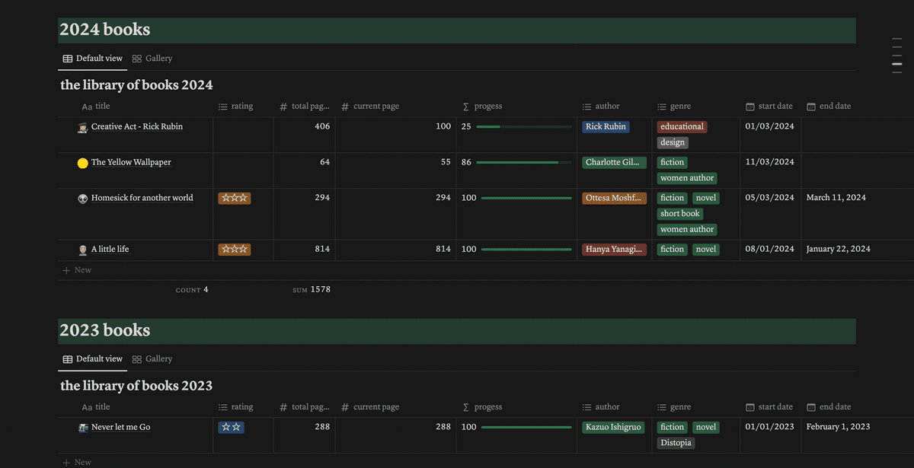Open the rating column header menu in 2024 table
Screen dimensions: 914x468
(241, 107)
